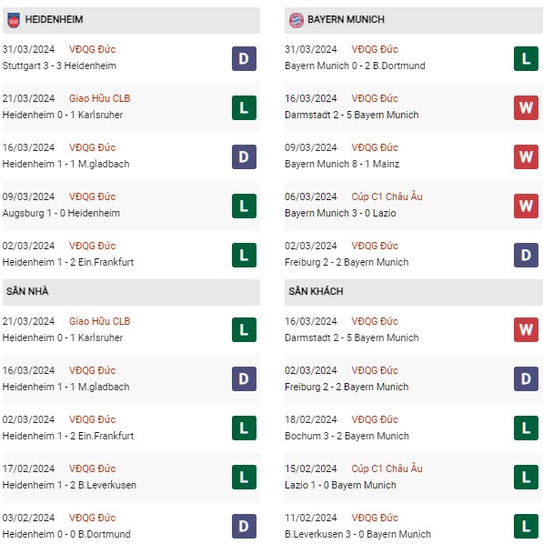
Task: Click the L badge for Leverkusen 3-0 Bayern
Action: point(526,527)
